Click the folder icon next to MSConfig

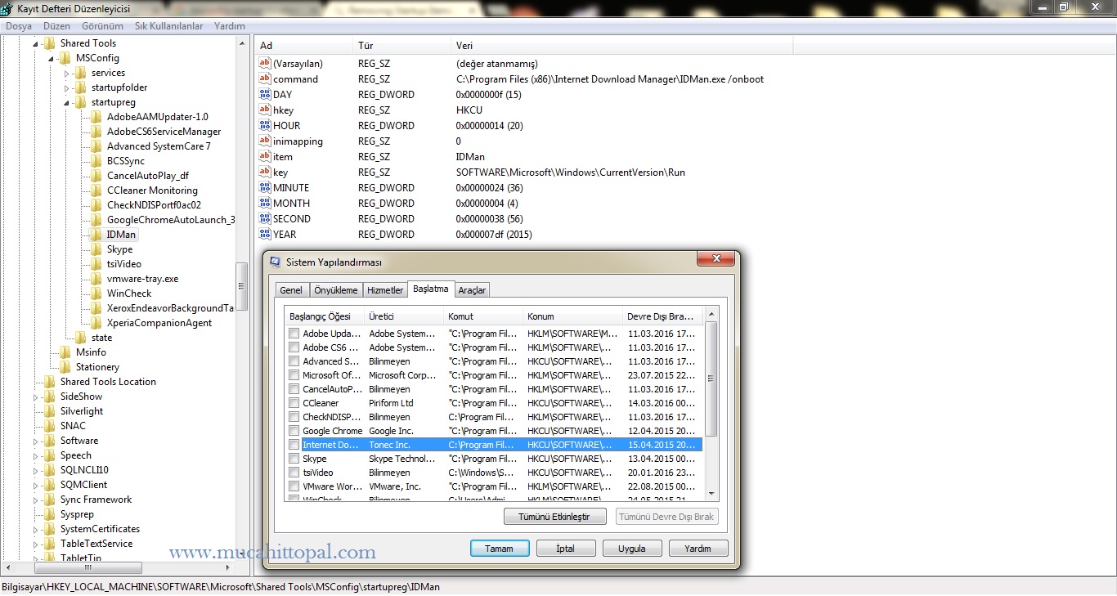(65, 58)
